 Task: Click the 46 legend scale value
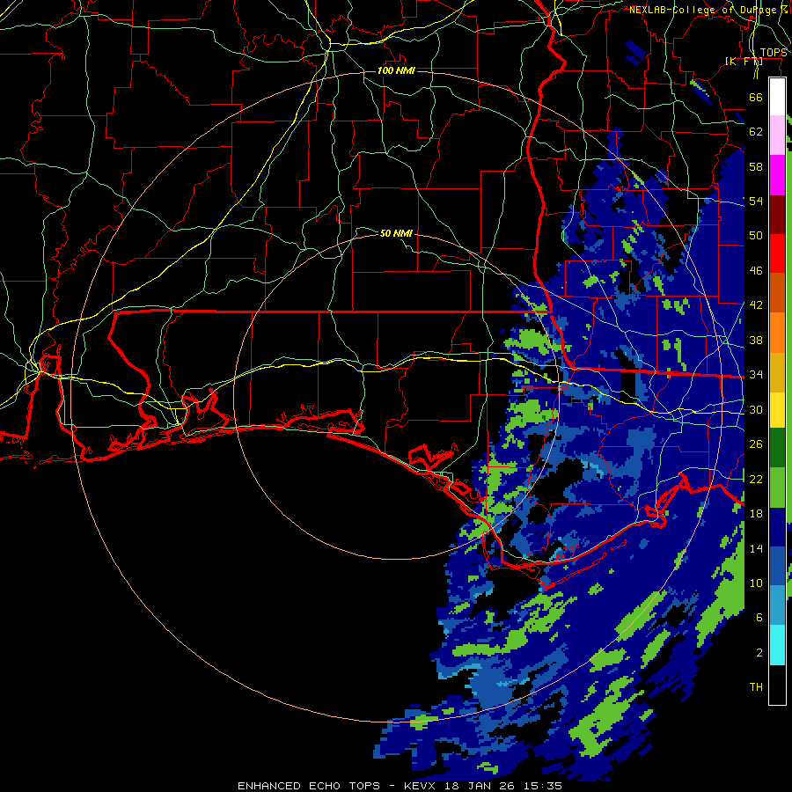click(756, 270)
